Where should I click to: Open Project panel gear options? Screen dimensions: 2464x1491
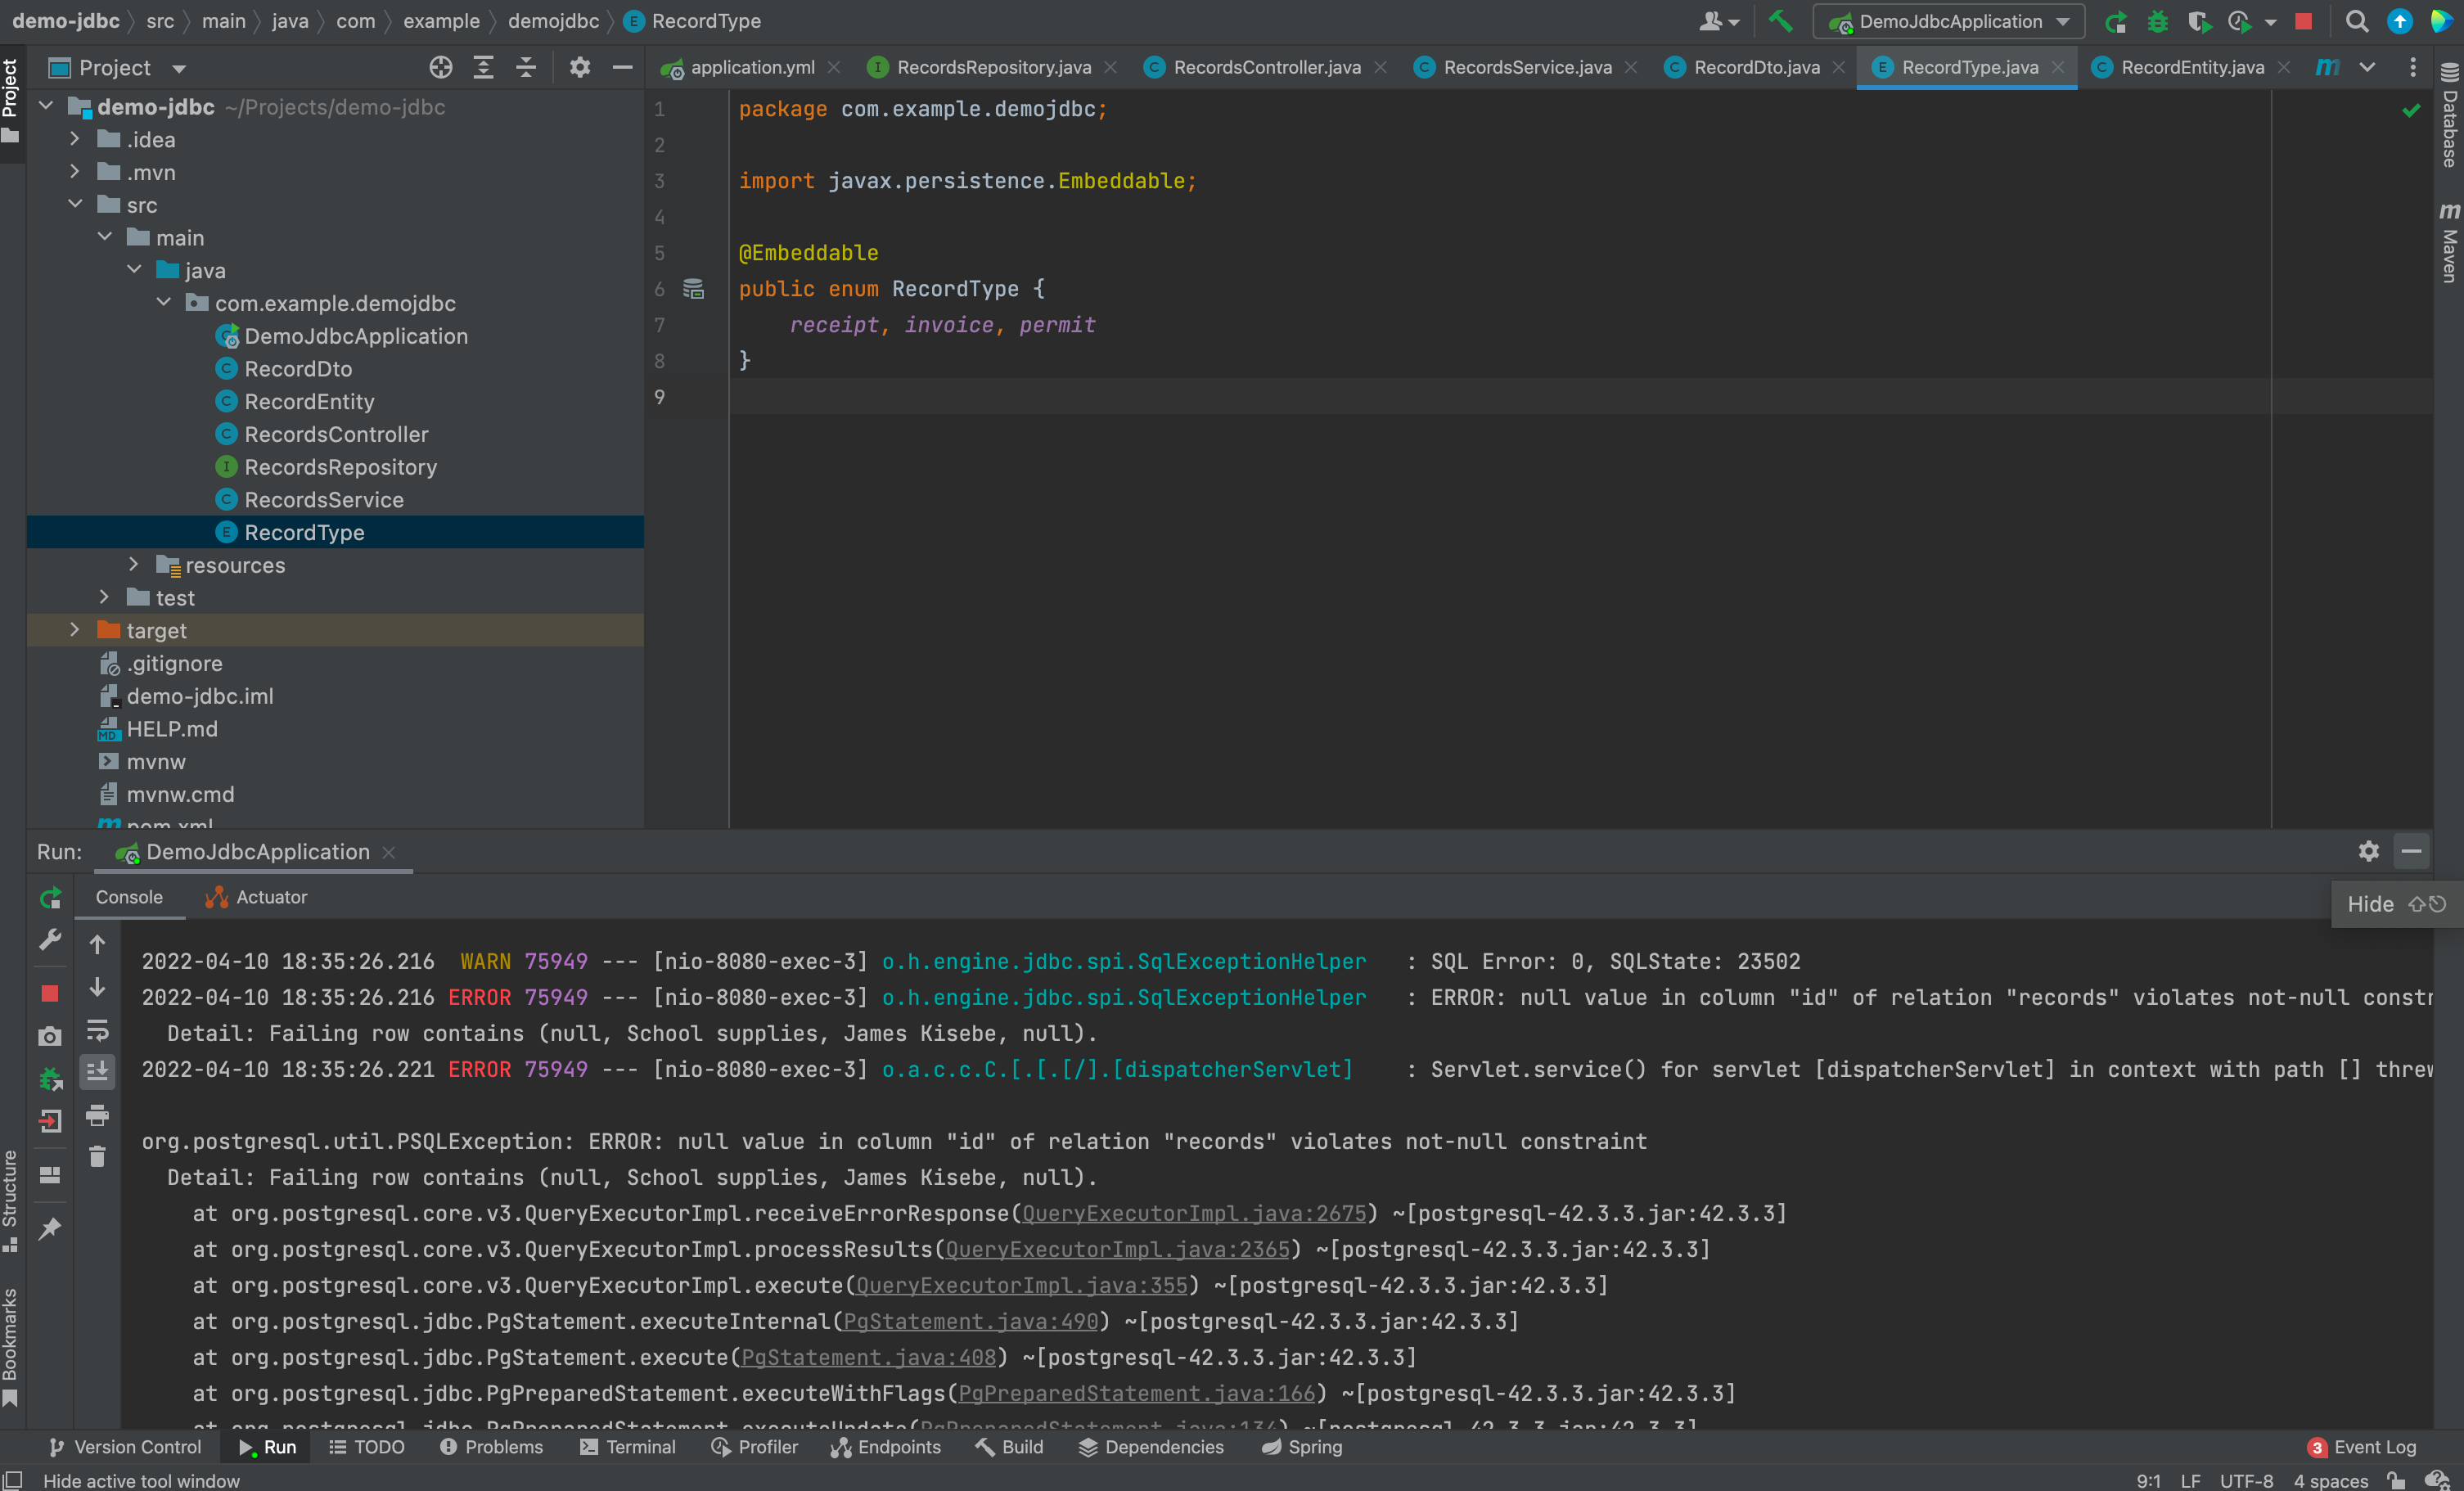[x=580, y=67]
